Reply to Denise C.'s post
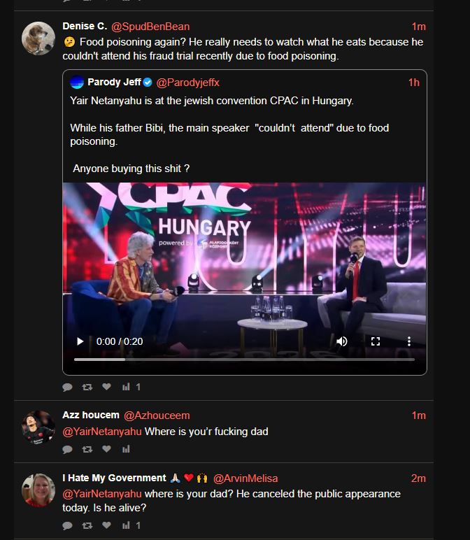This screenshot has width=470, height=540. click(67, 387)
